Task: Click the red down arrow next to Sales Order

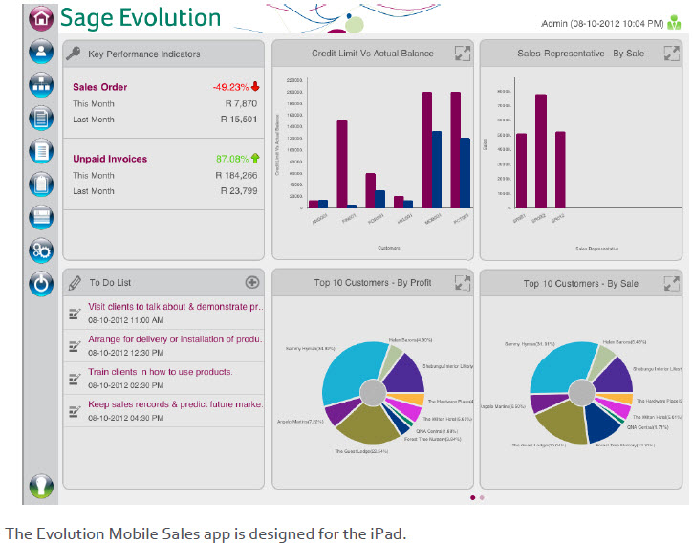Action: pos(255,86)
